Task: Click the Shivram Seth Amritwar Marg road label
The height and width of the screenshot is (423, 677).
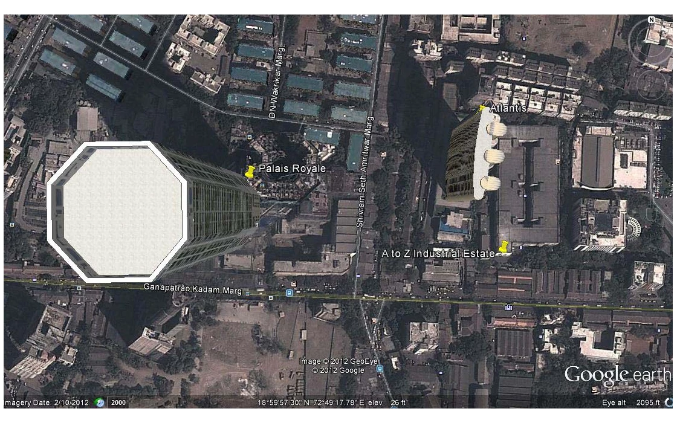Action: tap(363, 172)
